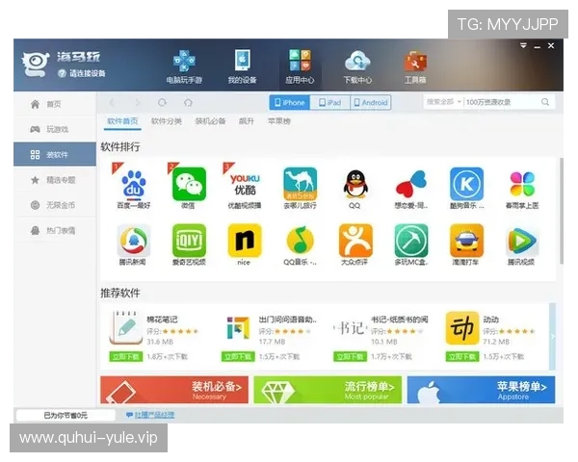Open the 微信 WeChat app icon
This screenshot has height=462, width=578.
189,184
